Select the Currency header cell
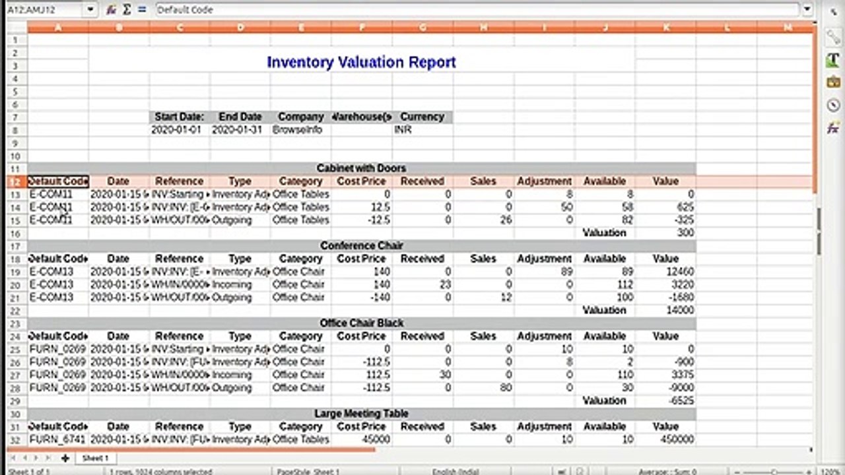Image resolution: width=845 pixels, height=475 pixels. (x=422, y=117)
